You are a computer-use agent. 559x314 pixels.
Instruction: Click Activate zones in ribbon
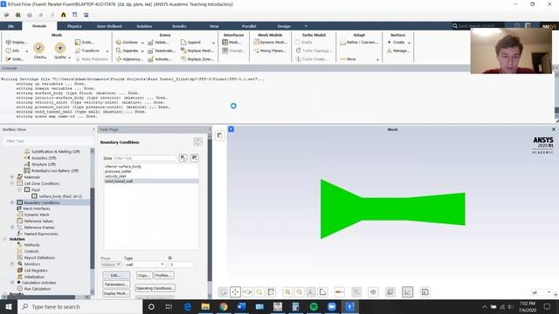pos(160,59)
